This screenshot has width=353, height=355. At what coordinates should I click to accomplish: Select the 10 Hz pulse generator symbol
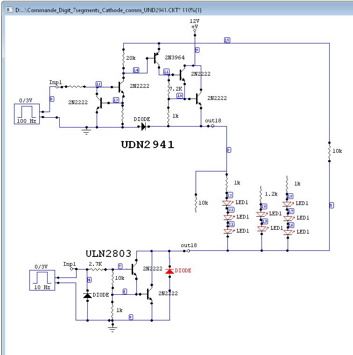(42, 280)
